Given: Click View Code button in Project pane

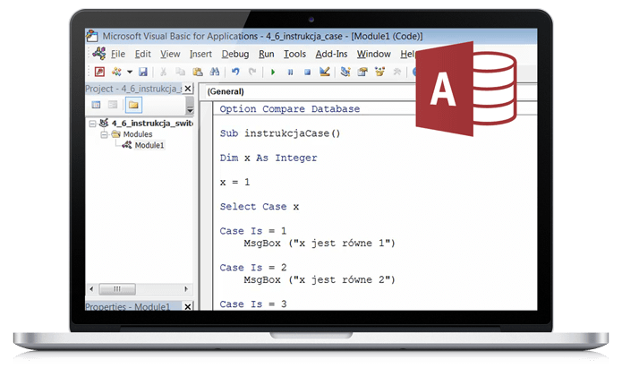Looking at the screenshot, I should [x=96, y=106].
